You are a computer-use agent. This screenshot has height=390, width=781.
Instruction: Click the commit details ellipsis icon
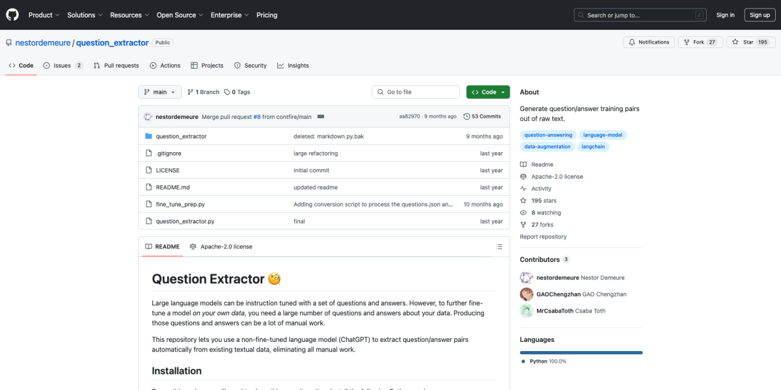(321, 116)
